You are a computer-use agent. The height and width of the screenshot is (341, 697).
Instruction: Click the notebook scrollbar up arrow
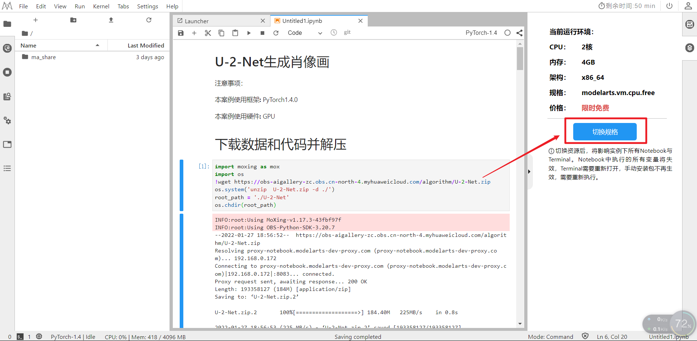520,44
